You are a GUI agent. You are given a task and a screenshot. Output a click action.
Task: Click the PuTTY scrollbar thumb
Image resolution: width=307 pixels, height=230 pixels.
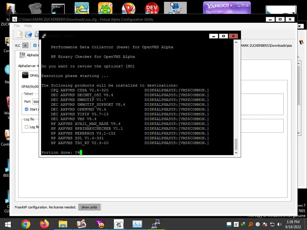236,144
